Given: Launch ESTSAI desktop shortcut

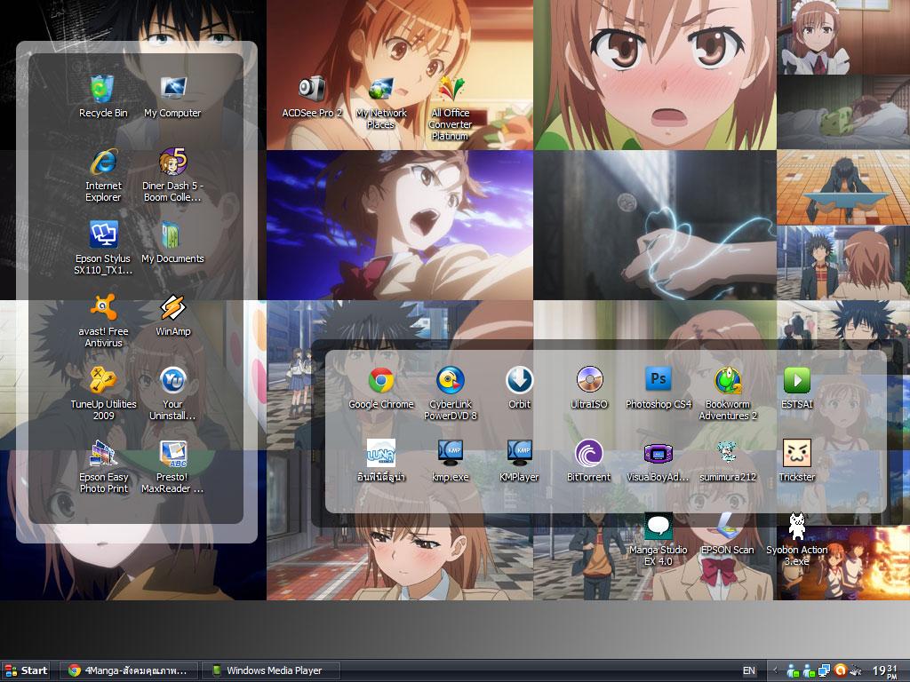Looking at the screenshot, I should pyautogui.click(x=797, y=388).
